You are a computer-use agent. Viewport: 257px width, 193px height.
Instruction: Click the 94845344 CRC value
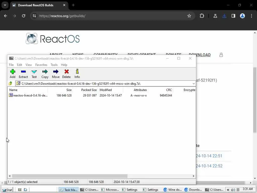[x=166, y=95]
